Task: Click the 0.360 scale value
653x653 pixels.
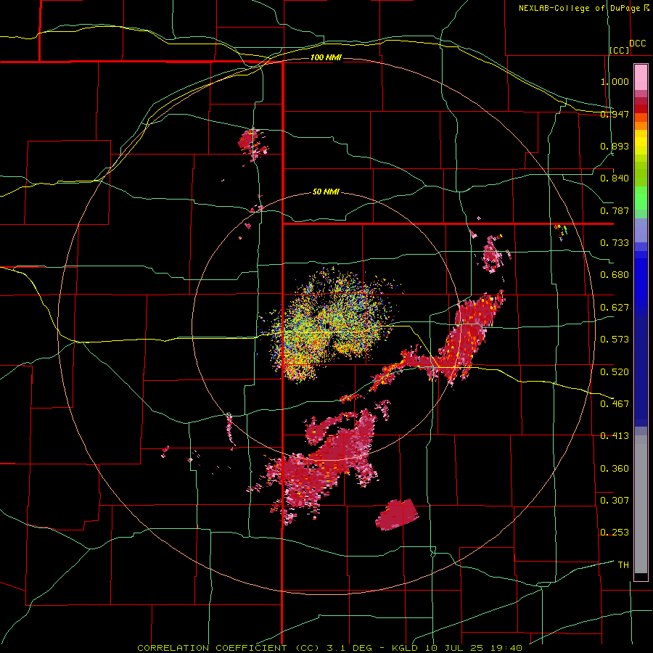Action: click(615, 468)
